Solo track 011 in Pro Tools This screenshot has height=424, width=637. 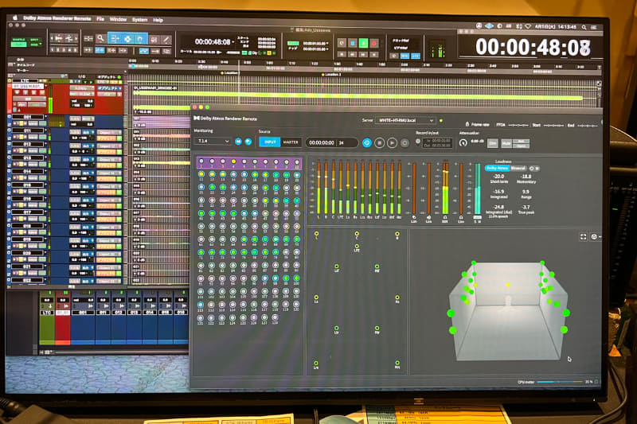(21, 137)
